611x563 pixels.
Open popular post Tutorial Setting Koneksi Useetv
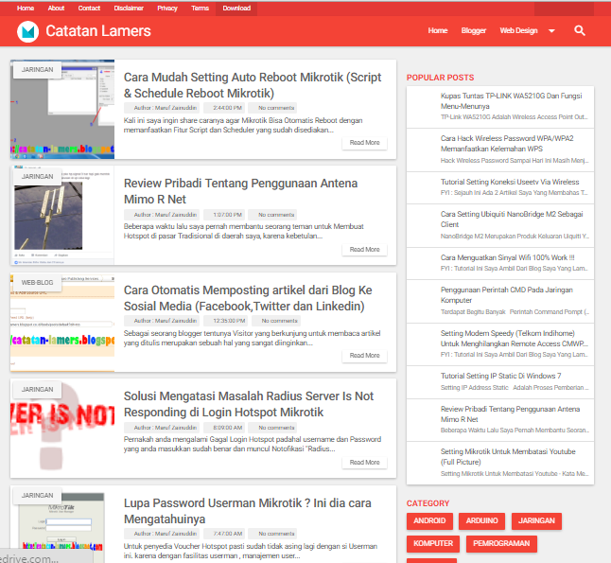click(x=510, y=182)
